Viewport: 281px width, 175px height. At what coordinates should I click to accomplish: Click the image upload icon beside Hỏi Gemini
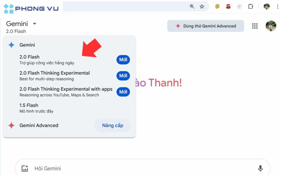(x=25, y=168)
